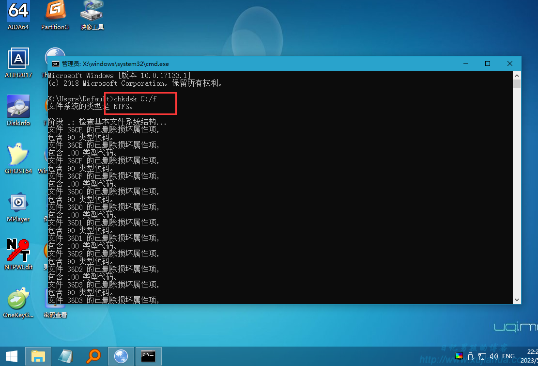The height and width of the screenshot is (366, 538).
Task: Launch OneKeyGhost desktop icon
Action: pos(18,303)
